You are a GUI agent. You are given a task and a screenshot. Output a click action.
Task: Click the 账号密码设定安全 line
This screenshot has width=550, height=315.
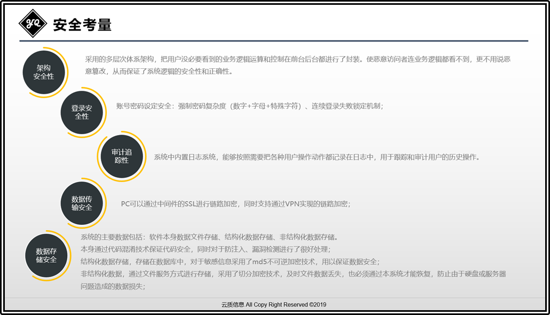pyautogui.click(x=250, y=106)
